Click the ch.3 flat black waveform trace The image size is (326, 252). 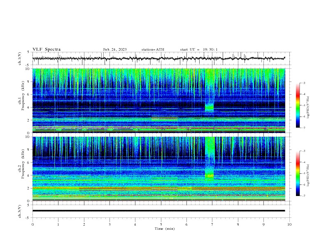(158, 211)
